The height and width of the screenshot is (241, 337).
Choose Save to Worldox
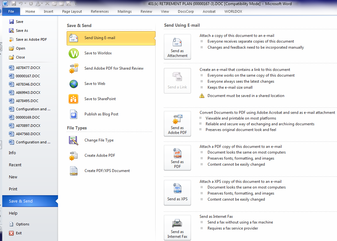coord(111,53)
